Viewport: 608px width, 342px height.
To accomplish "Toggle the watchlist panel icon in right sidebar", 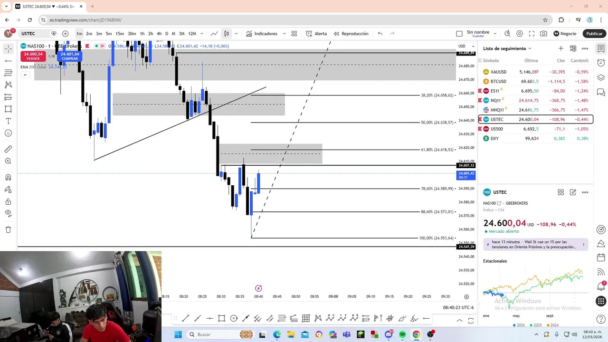I will click(601, 48).
